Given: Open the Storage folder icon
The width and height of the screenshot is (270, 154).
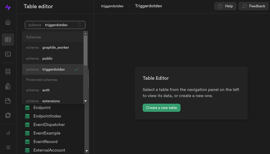Looking at the screenshot, I should click(8, 101).
